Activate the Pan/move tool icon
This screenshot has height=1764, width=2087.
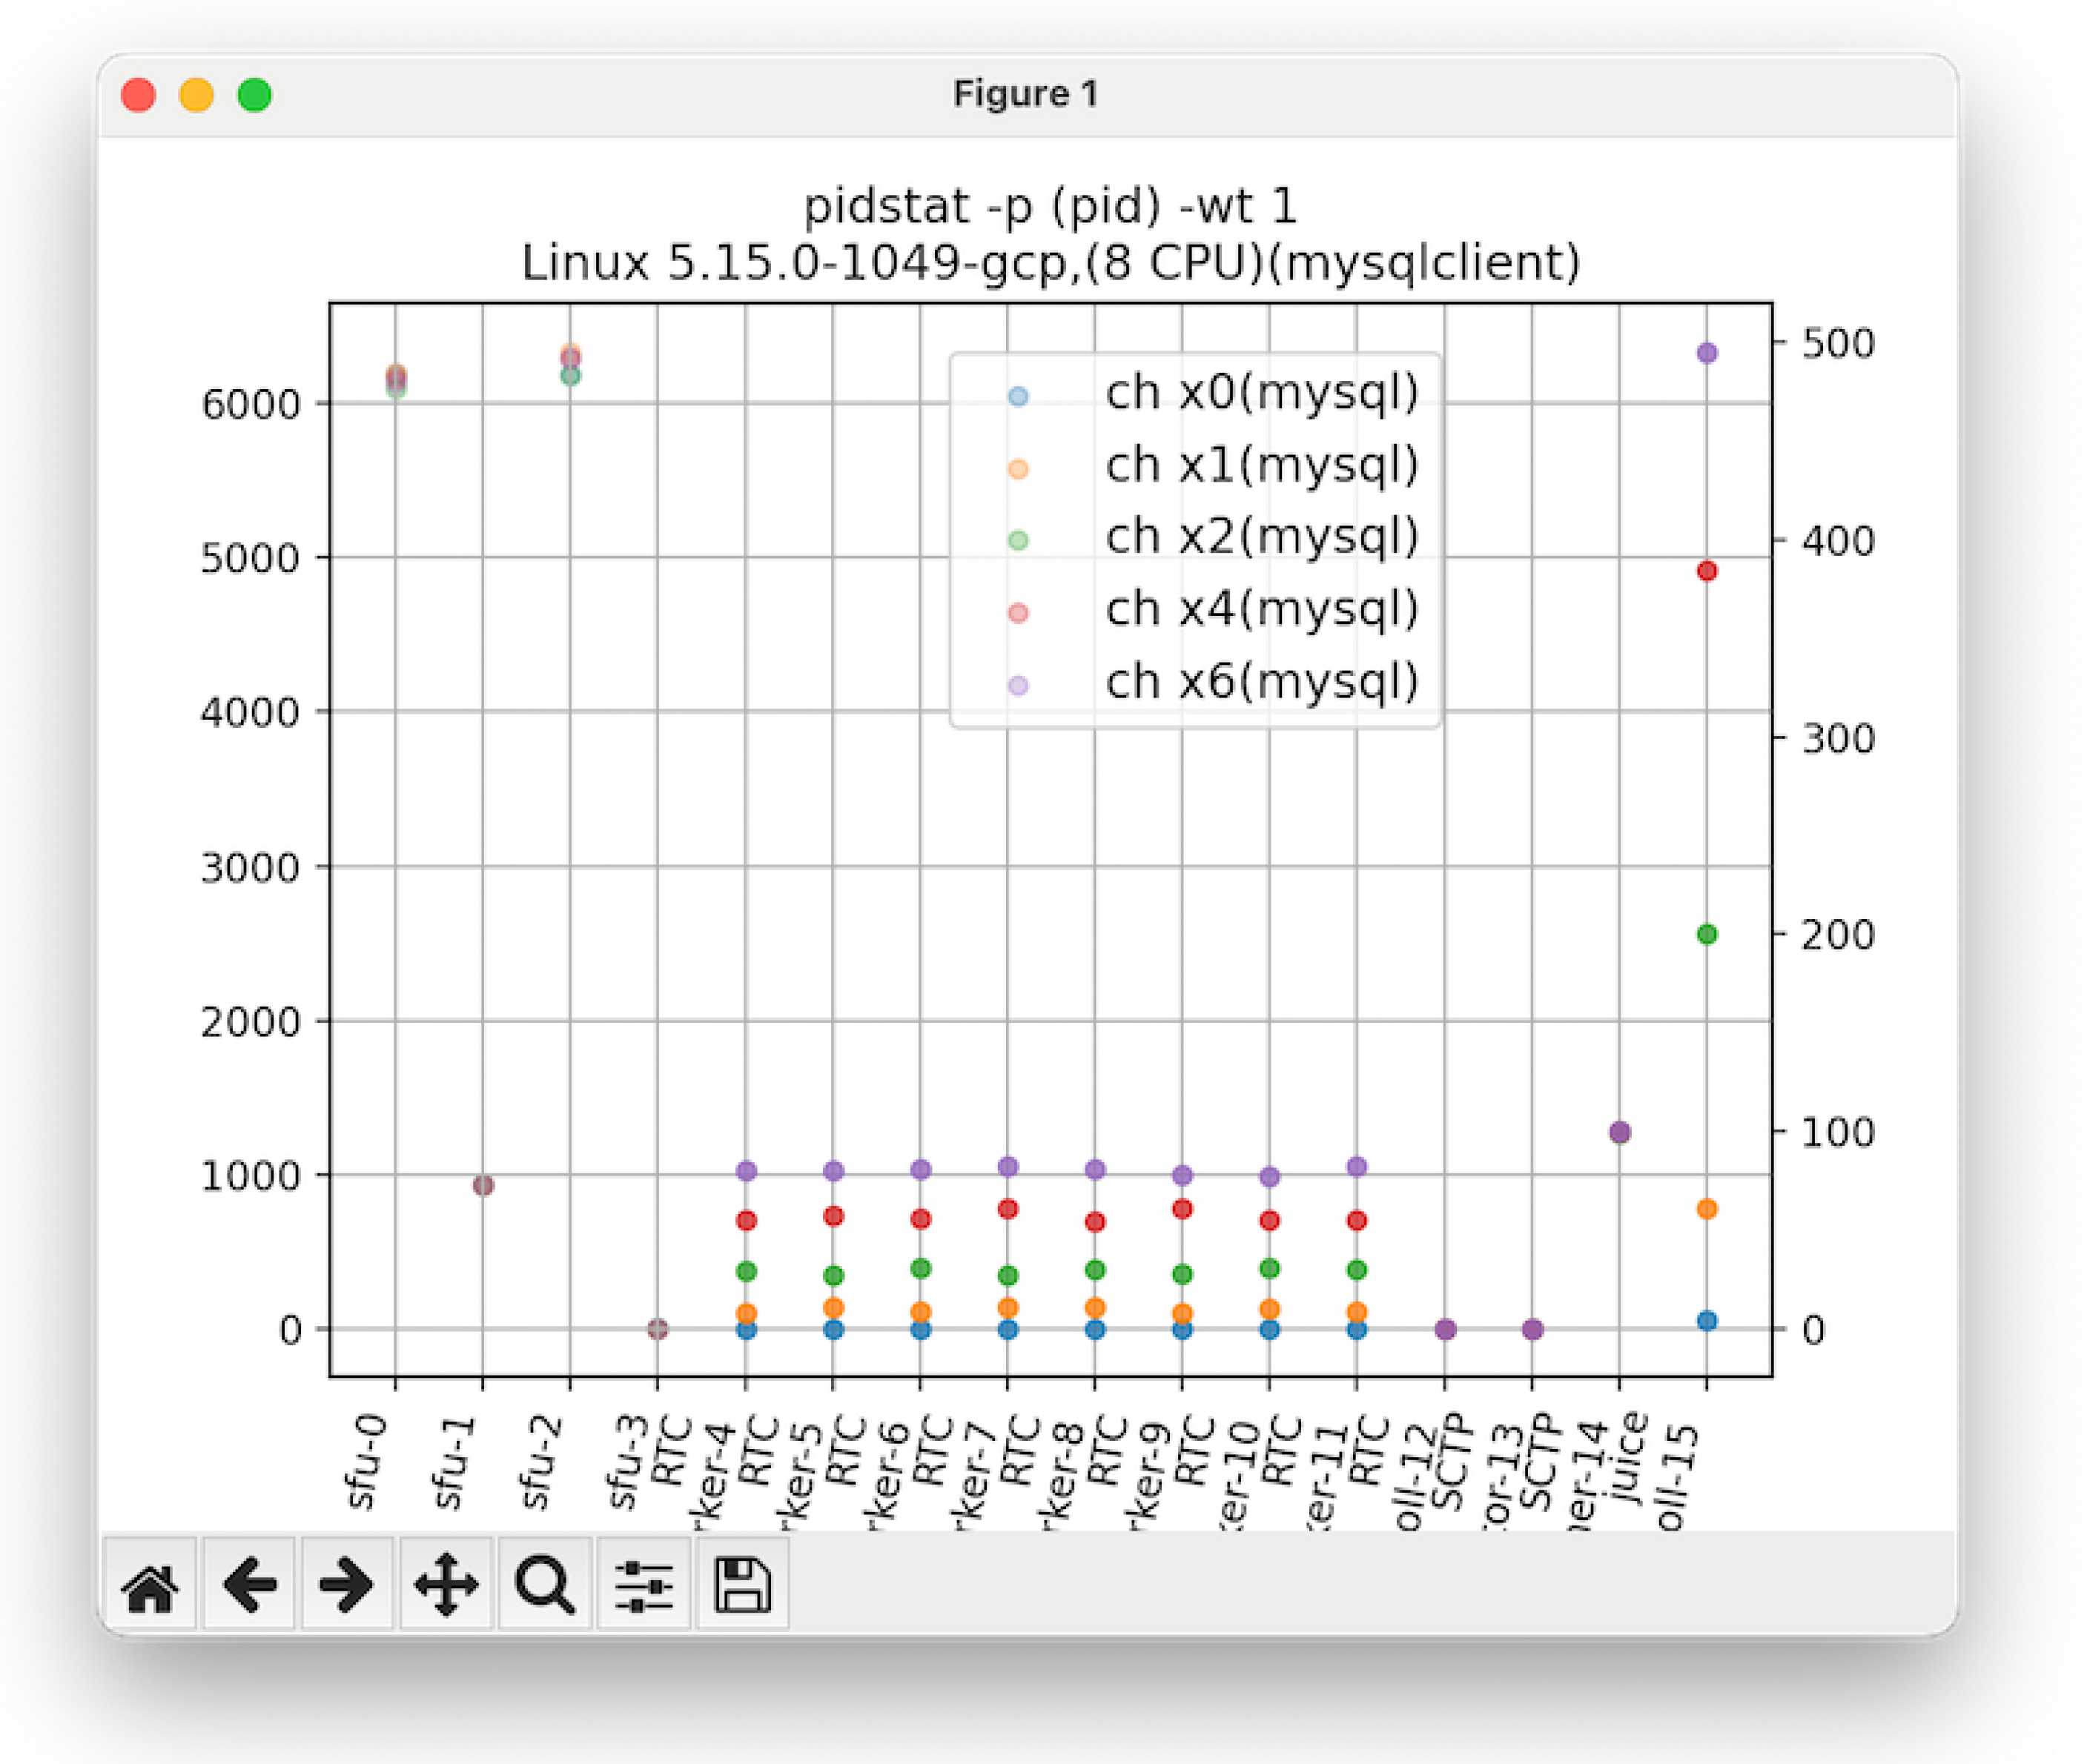[x=445, y=1585]
